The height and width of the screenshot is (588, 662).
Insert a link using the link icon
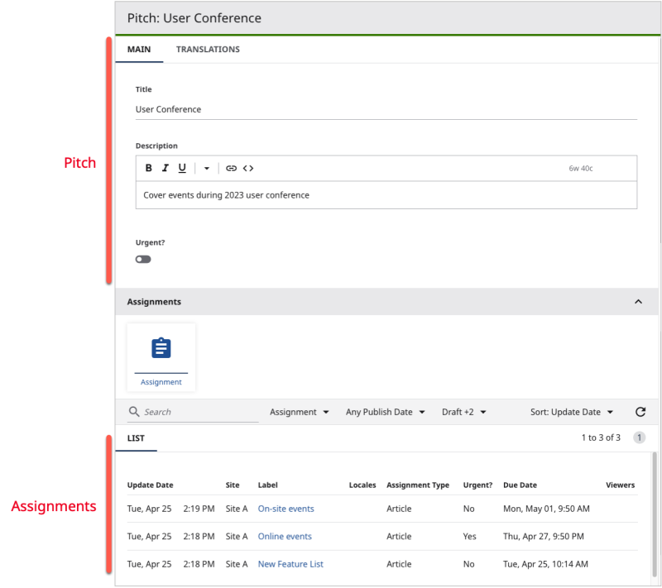click(x=232, y=168)
